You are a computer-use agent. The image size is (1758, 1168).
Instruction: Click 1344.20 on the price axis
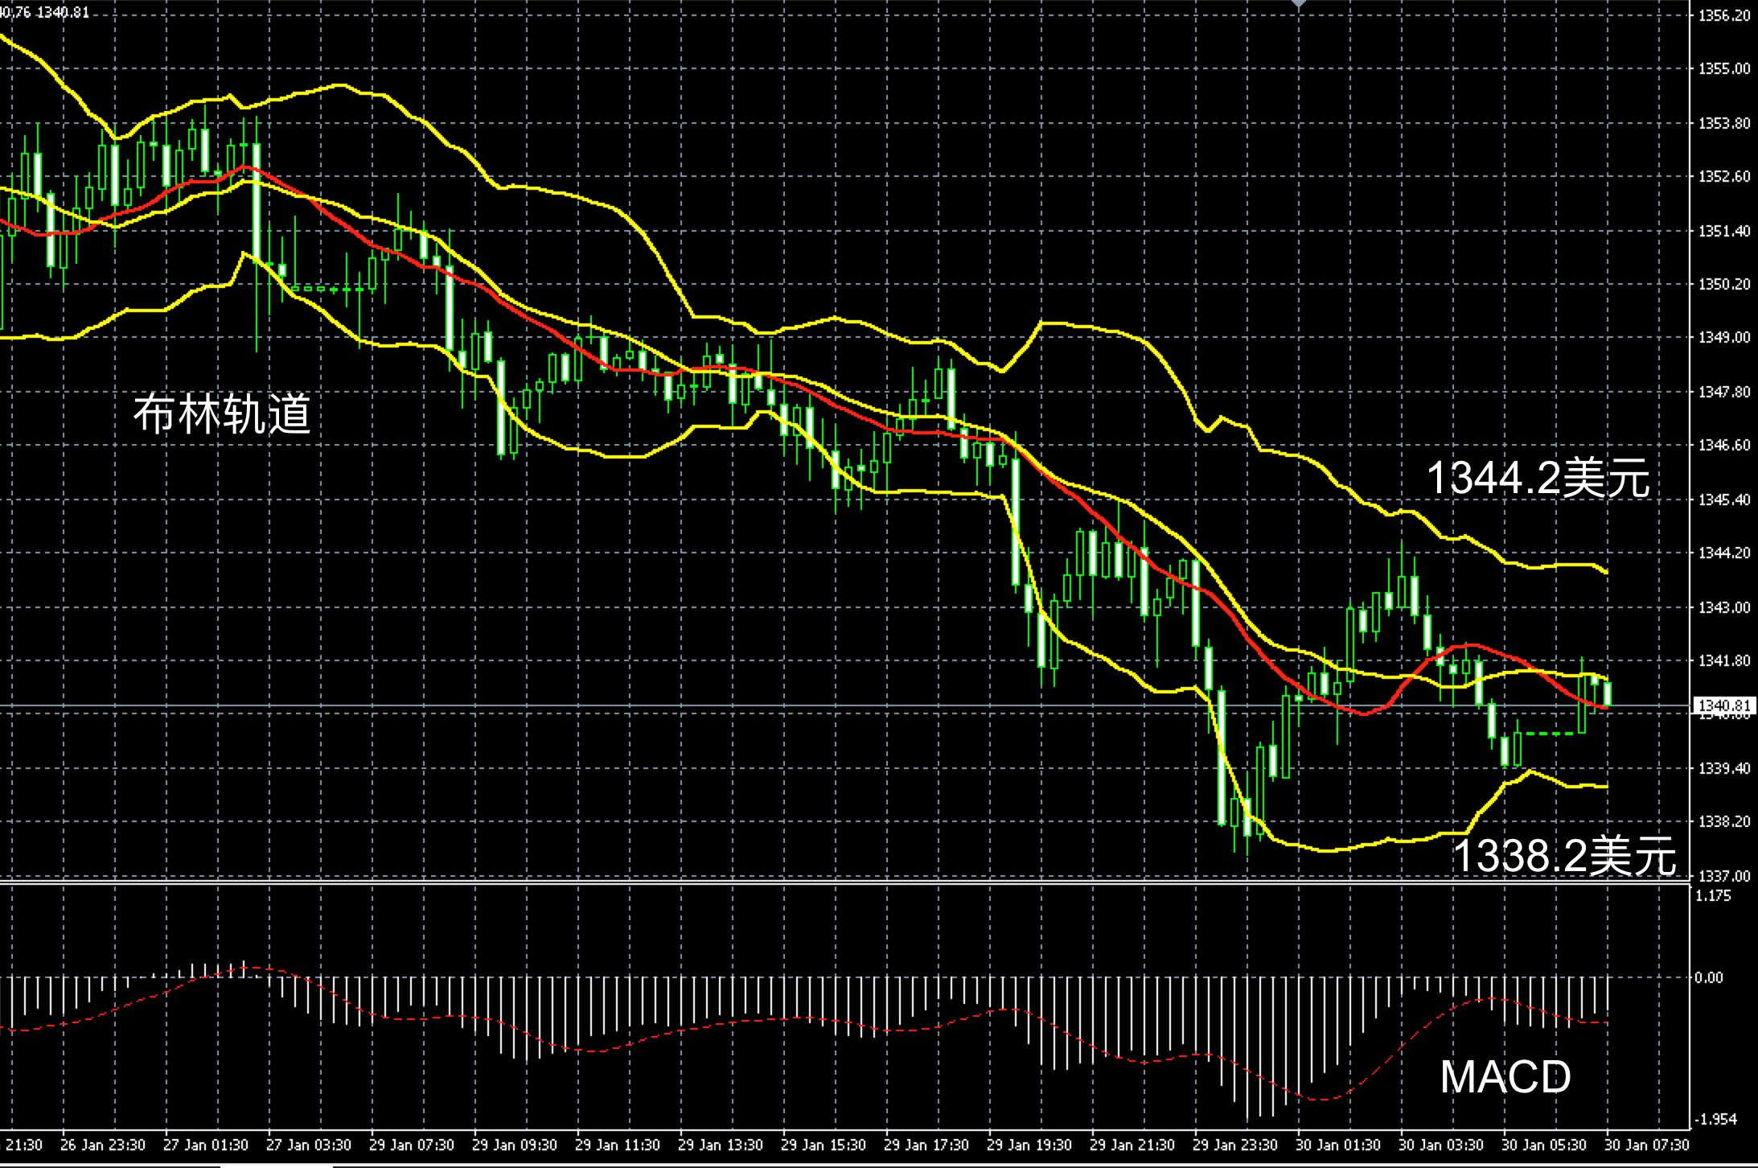click(x=1723, y=553)
